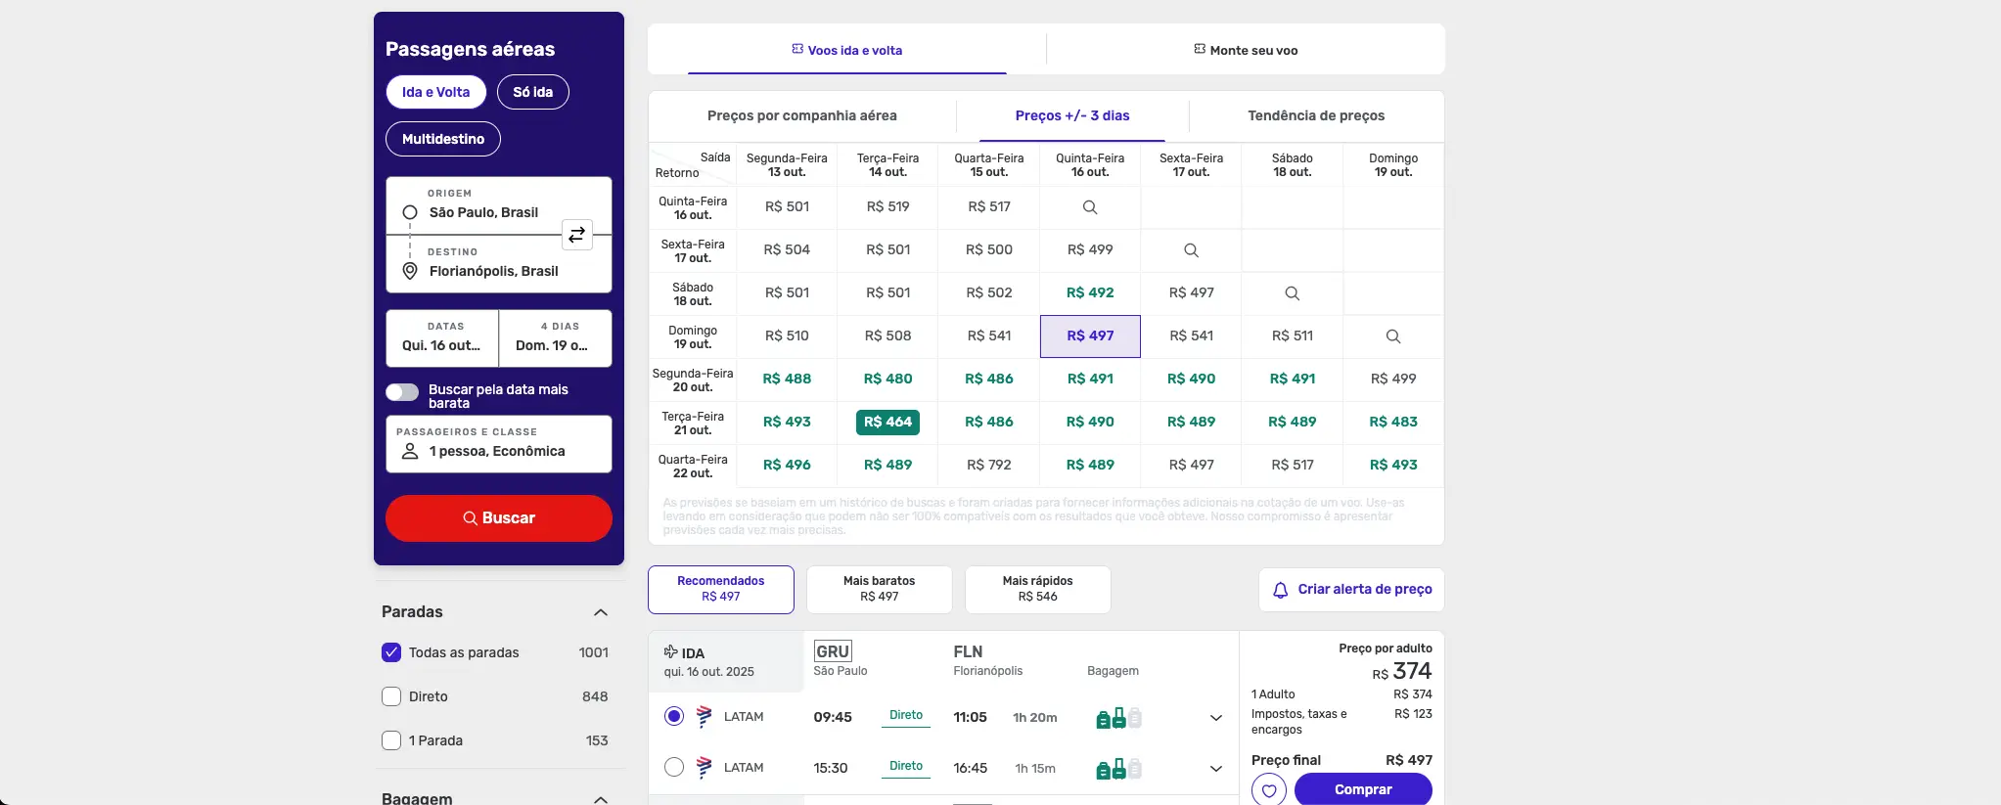
Task: Click Criar alerta de preço button
Action: [1351, 590]
